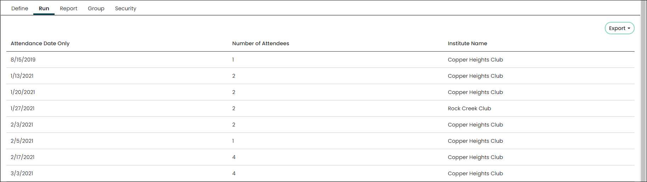Open attendee count link for 1/13/2021

tap(234, 76)
